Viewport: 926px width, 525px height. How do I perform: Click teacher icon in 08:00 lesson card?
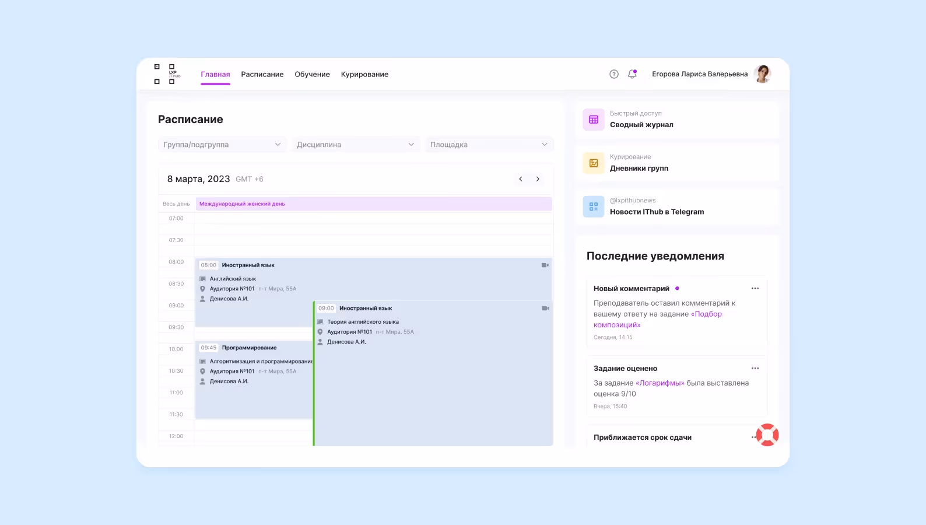pyautogui.click(x=203, y=299)
